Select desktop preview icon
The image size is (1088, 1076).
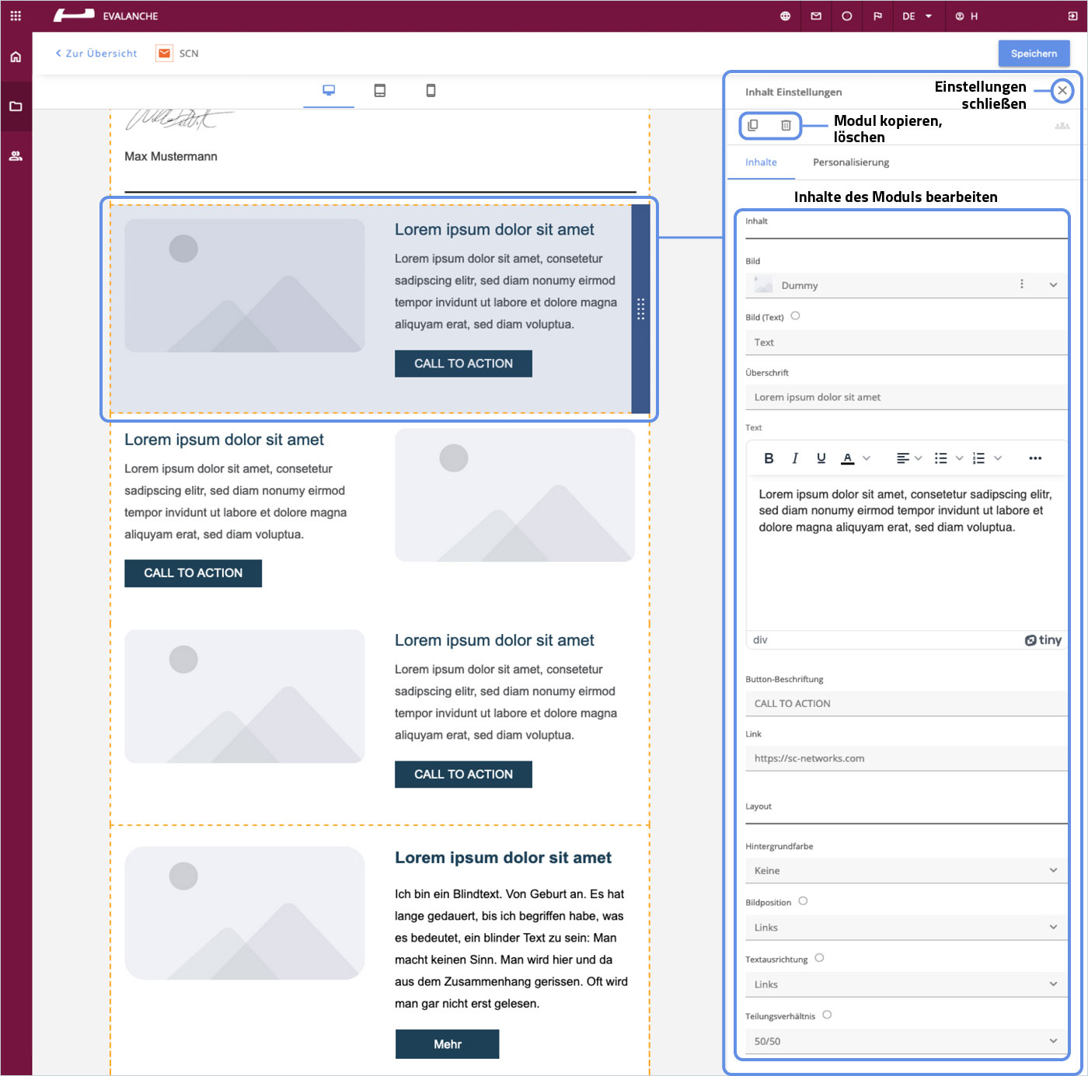(x=329, y=91)
